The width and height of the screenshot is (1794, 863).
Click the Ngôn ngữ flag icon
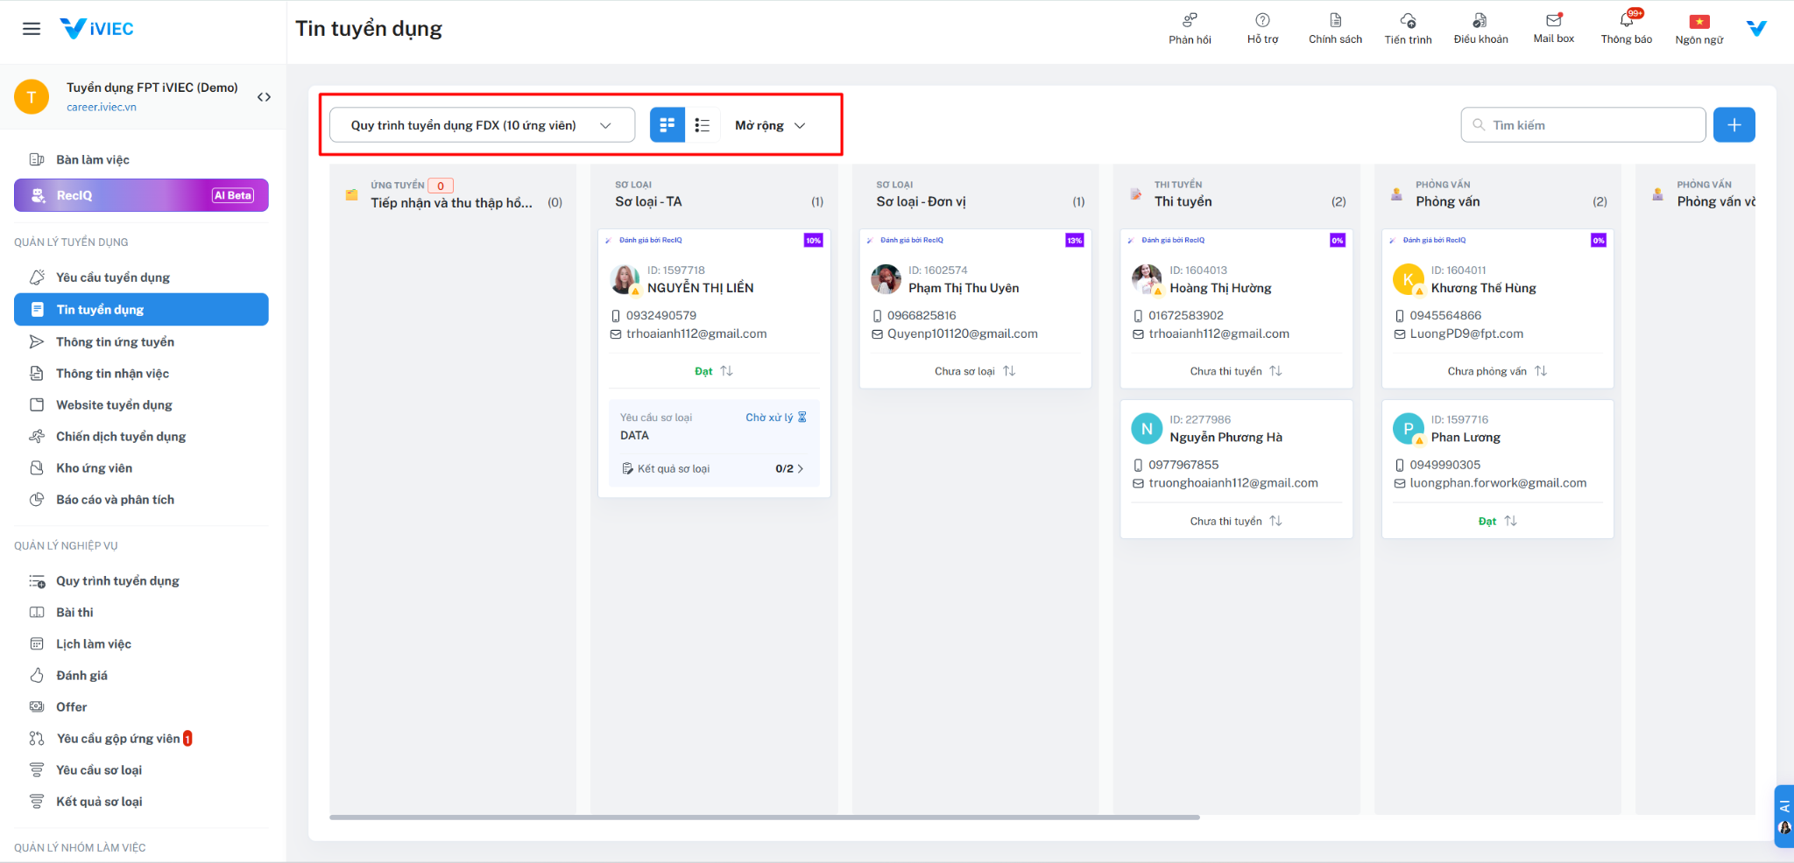1699,22
